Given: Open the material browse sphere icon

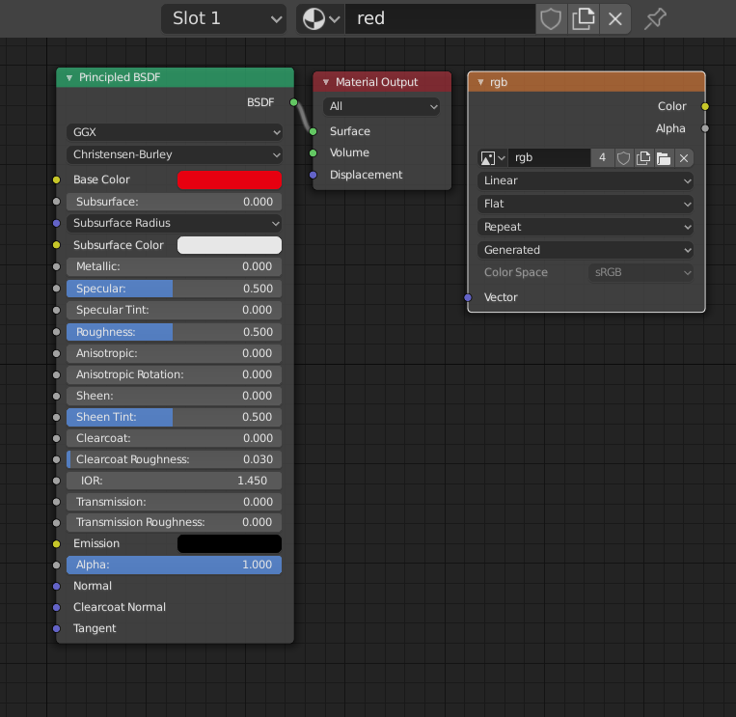Looking at the screenshot, I should tap(320, 18).
